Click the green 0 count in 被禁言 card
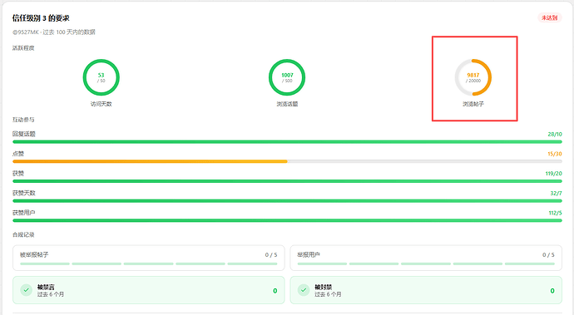The width and height of the screenshot is (574, 315). [x=275, y=291]
